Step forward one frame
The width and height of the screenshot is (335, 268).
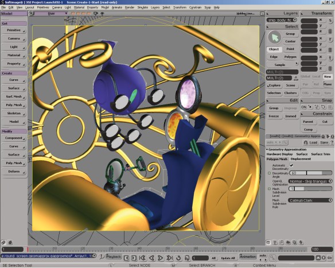click(134, 258)
